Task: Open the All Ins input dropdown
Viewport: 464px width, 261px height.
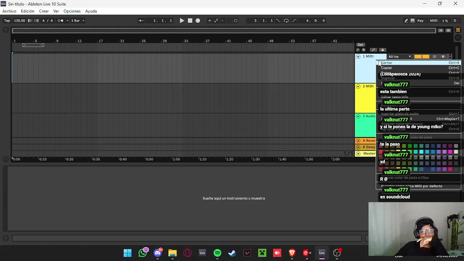Action: 399,57
